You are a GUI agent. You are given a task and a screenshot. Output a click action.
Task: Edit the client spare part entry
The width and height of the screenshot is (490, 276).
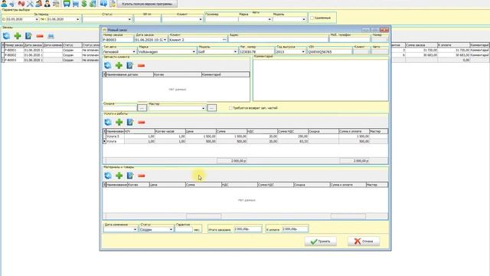click(x=130, y=65)
